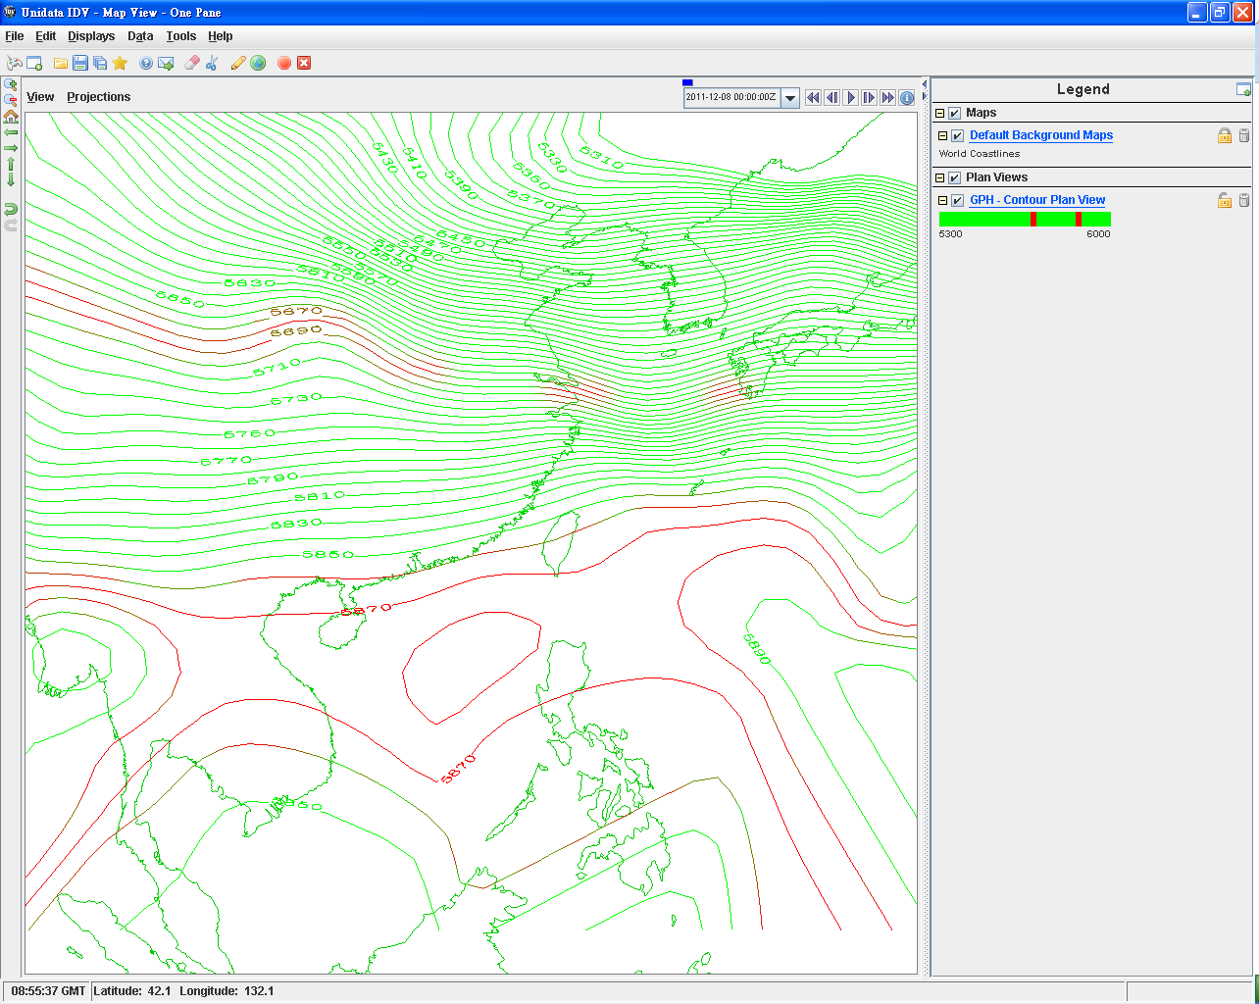The height and width of the screenshot is (1004, 1259).
Task: Uncheck the Maps category checkbox
Action: [x=954, y=114]
